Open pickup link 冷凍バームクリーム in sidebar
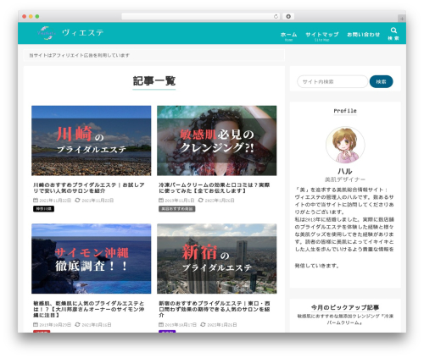Screen dimensions: 424x358 (345, 319)
